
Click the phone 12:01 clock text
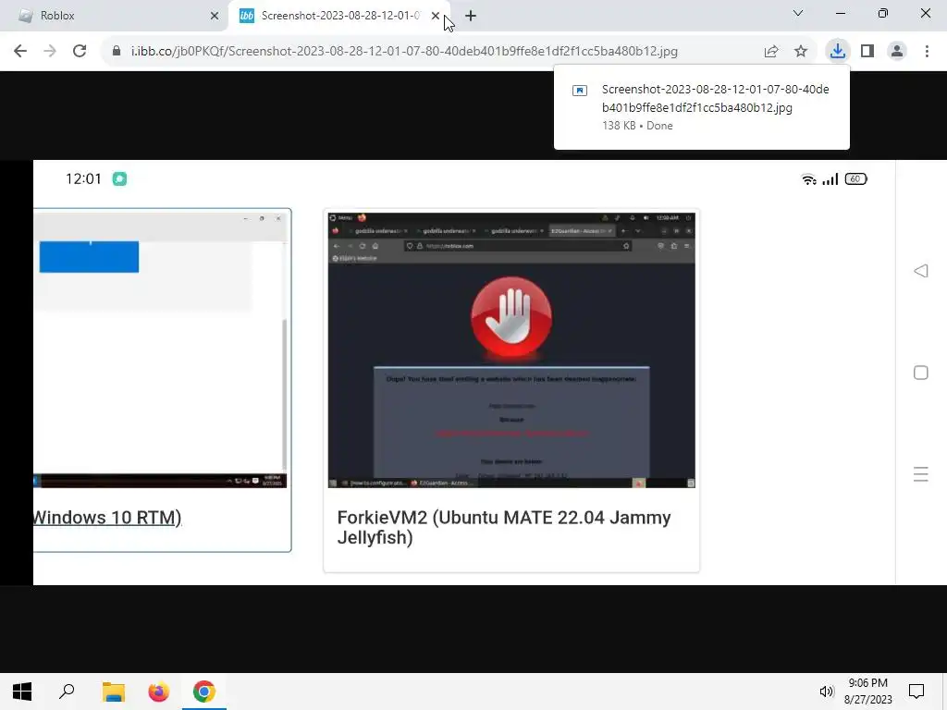tap(83, 179)
